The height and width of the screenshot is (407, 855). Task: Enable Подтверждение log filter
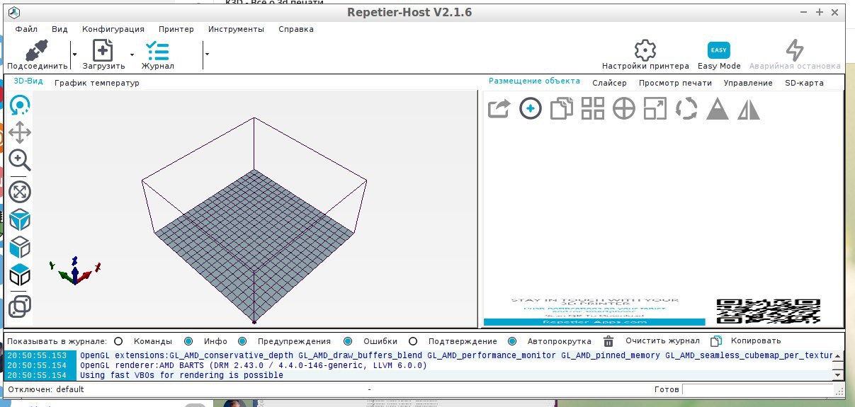coord(413,341)
